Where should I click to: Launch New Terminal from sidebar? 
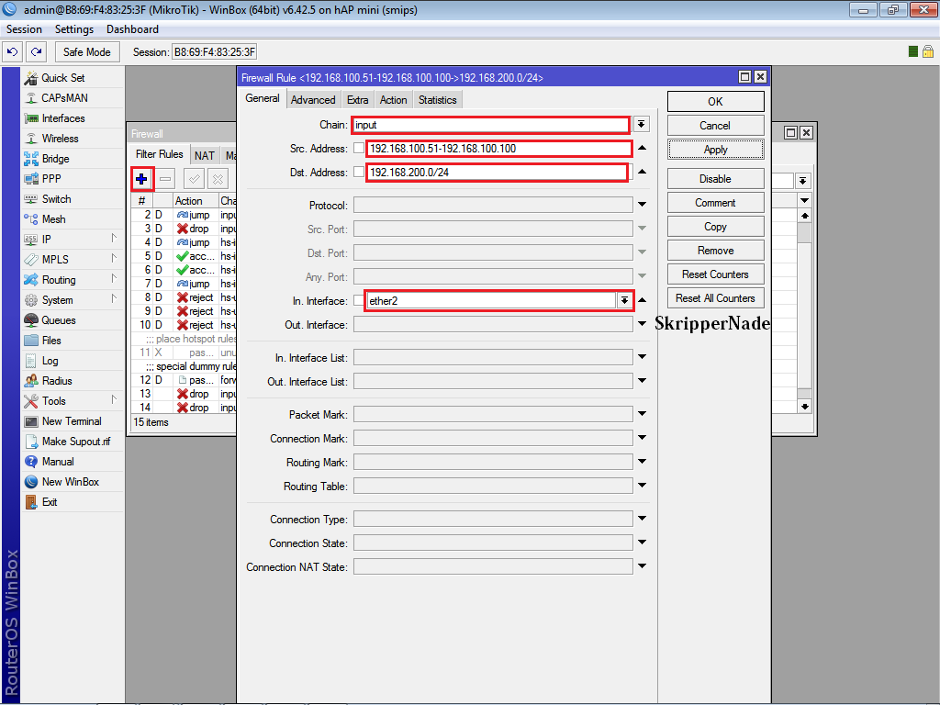pyautogui.click(x=73, y=421)
